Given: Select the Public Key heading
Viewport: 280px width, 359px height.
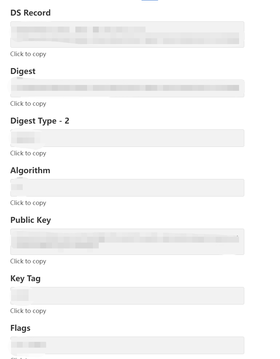Looking at the screenshot, I should tap(31, 220).
